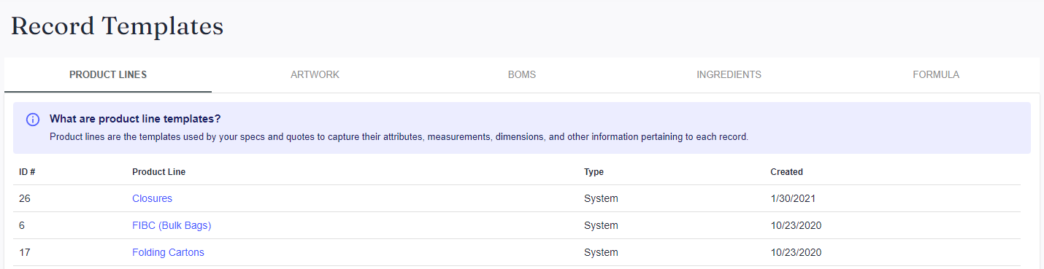Viewport: 1044px width, 269px height.
Task: Open the FIBC (Bulk Bags) link
Action: 172,225
